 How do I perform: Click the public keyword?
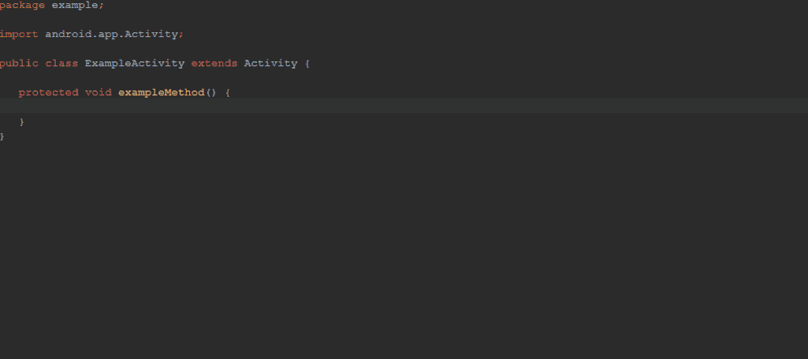[x=19, y=63]
